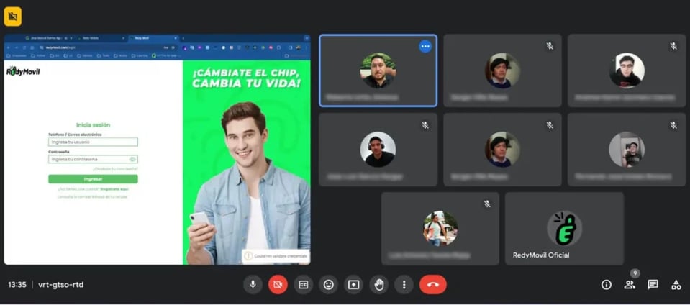
Task: Click the 'Ingresa tu contraseña' password field
Action: point(93,159)
